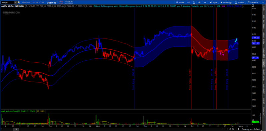Click the collapse arrow at bottom left
The width and height of the screenshot is (266, 131).
pos(16,129)
